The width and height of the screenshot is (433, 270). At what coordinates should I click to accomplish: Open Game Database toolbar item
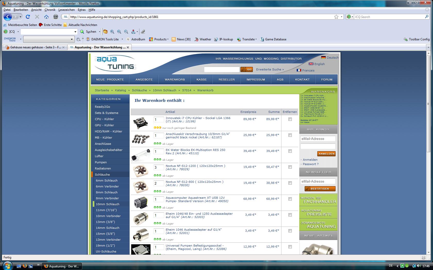coord(273,39)
